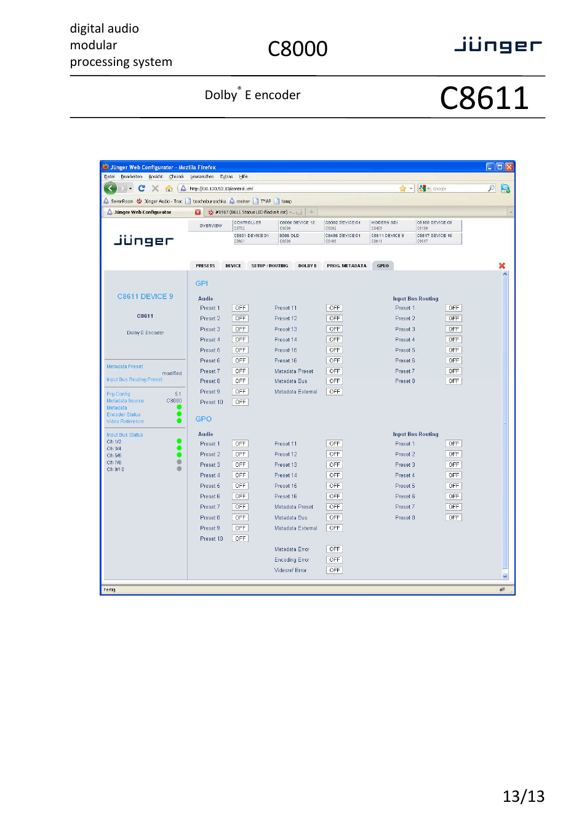
Task: Open the GPO Encoding Error OFF selector
Action: tap(334, 560)
